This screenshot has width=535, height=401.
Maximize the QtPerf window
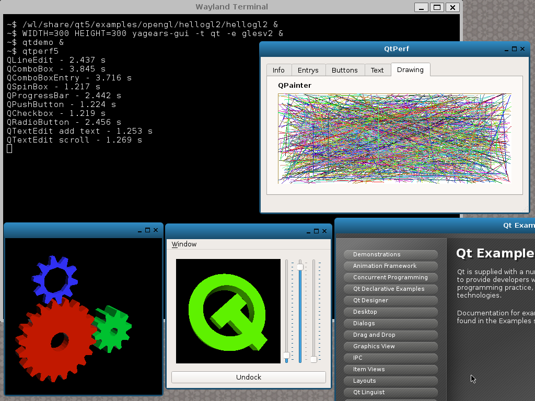(x=514, y=49)
